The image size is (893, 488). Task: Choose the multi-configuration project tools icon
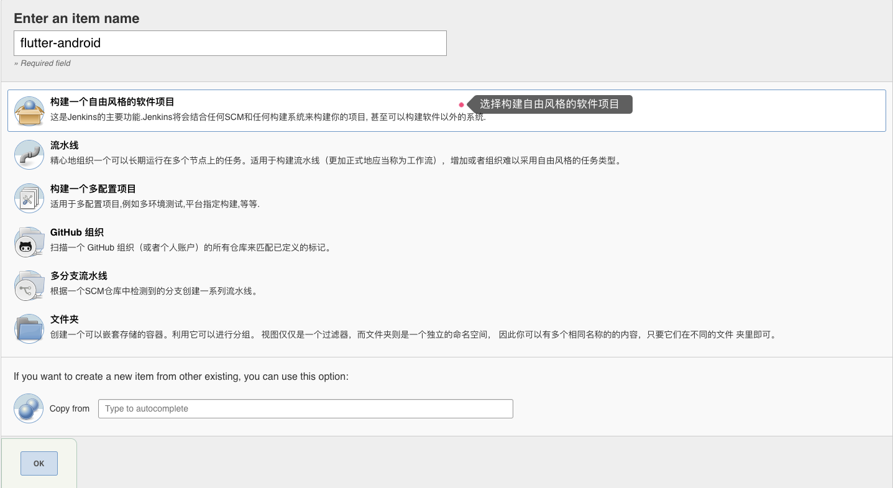click(x=29, y=199)
